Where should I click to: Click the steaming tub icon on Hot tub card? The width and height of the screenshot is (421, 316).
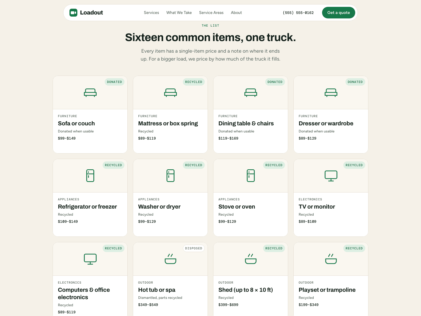point(171,259)
